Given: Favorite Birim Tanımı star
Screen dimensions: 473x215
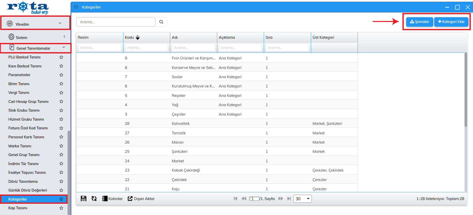Looking at the screenshot, I should (61, 84).
